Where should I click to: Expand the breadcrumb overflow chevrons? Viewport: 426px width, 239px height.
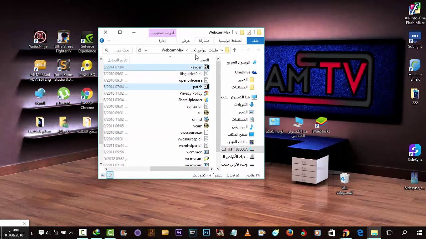coord(222,50)
